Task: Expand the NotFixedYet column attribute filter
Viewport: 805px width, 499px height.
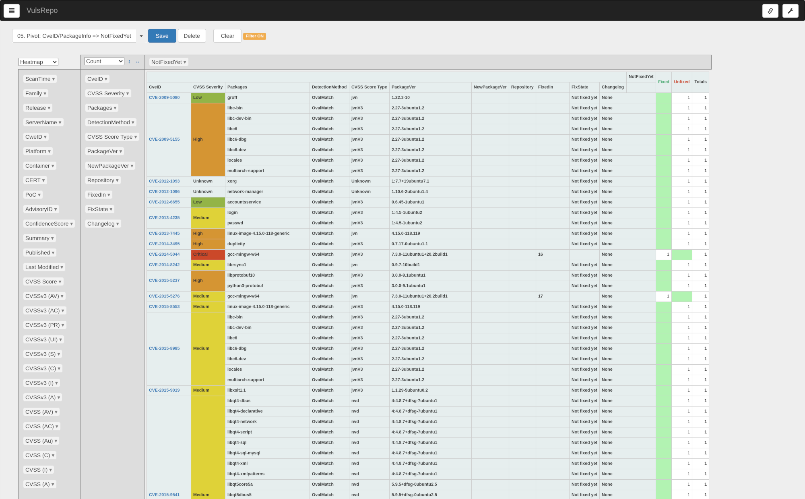Action: click(185, 62)
